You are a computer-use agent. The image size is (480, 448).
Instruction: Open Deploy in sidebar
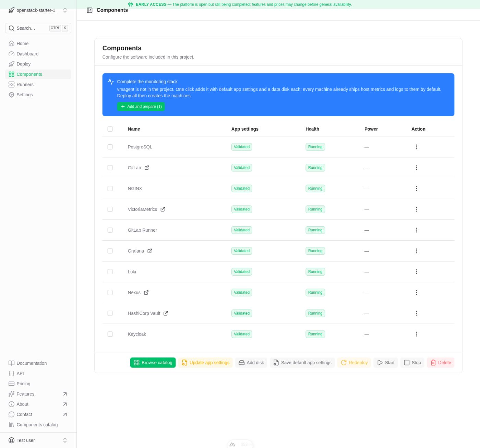point(38,64)
